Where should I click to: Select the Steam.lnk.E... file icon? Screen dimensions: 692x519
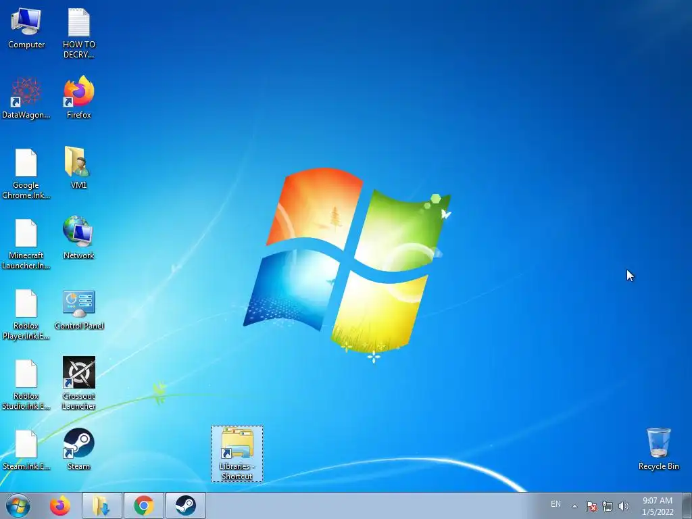(26, 450)
